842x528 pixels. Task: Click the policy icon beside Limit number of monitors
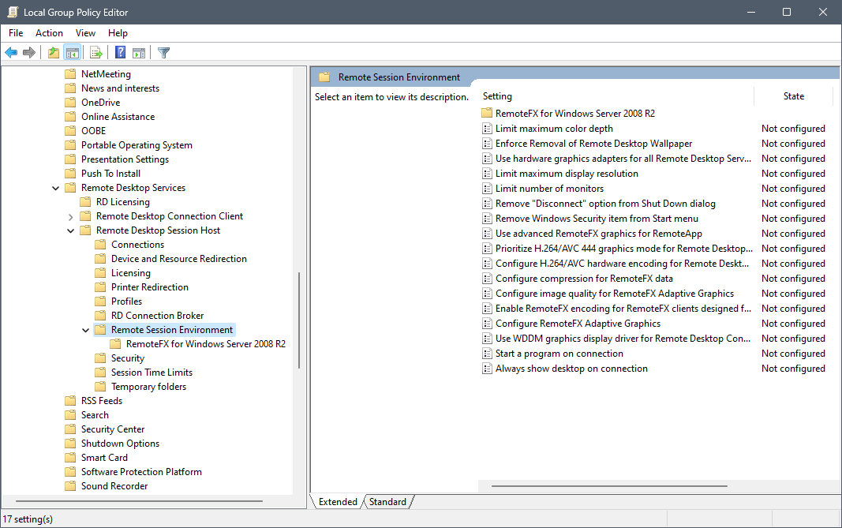click(487, 189)
